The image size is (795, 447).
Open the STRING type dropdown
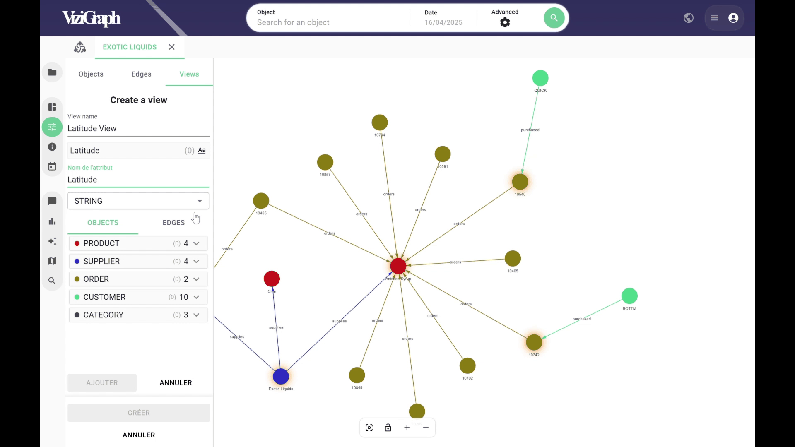tap(138, 201)
